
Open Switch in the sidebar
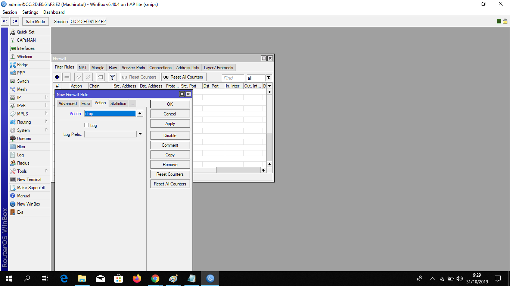click(x=29, y=81)
